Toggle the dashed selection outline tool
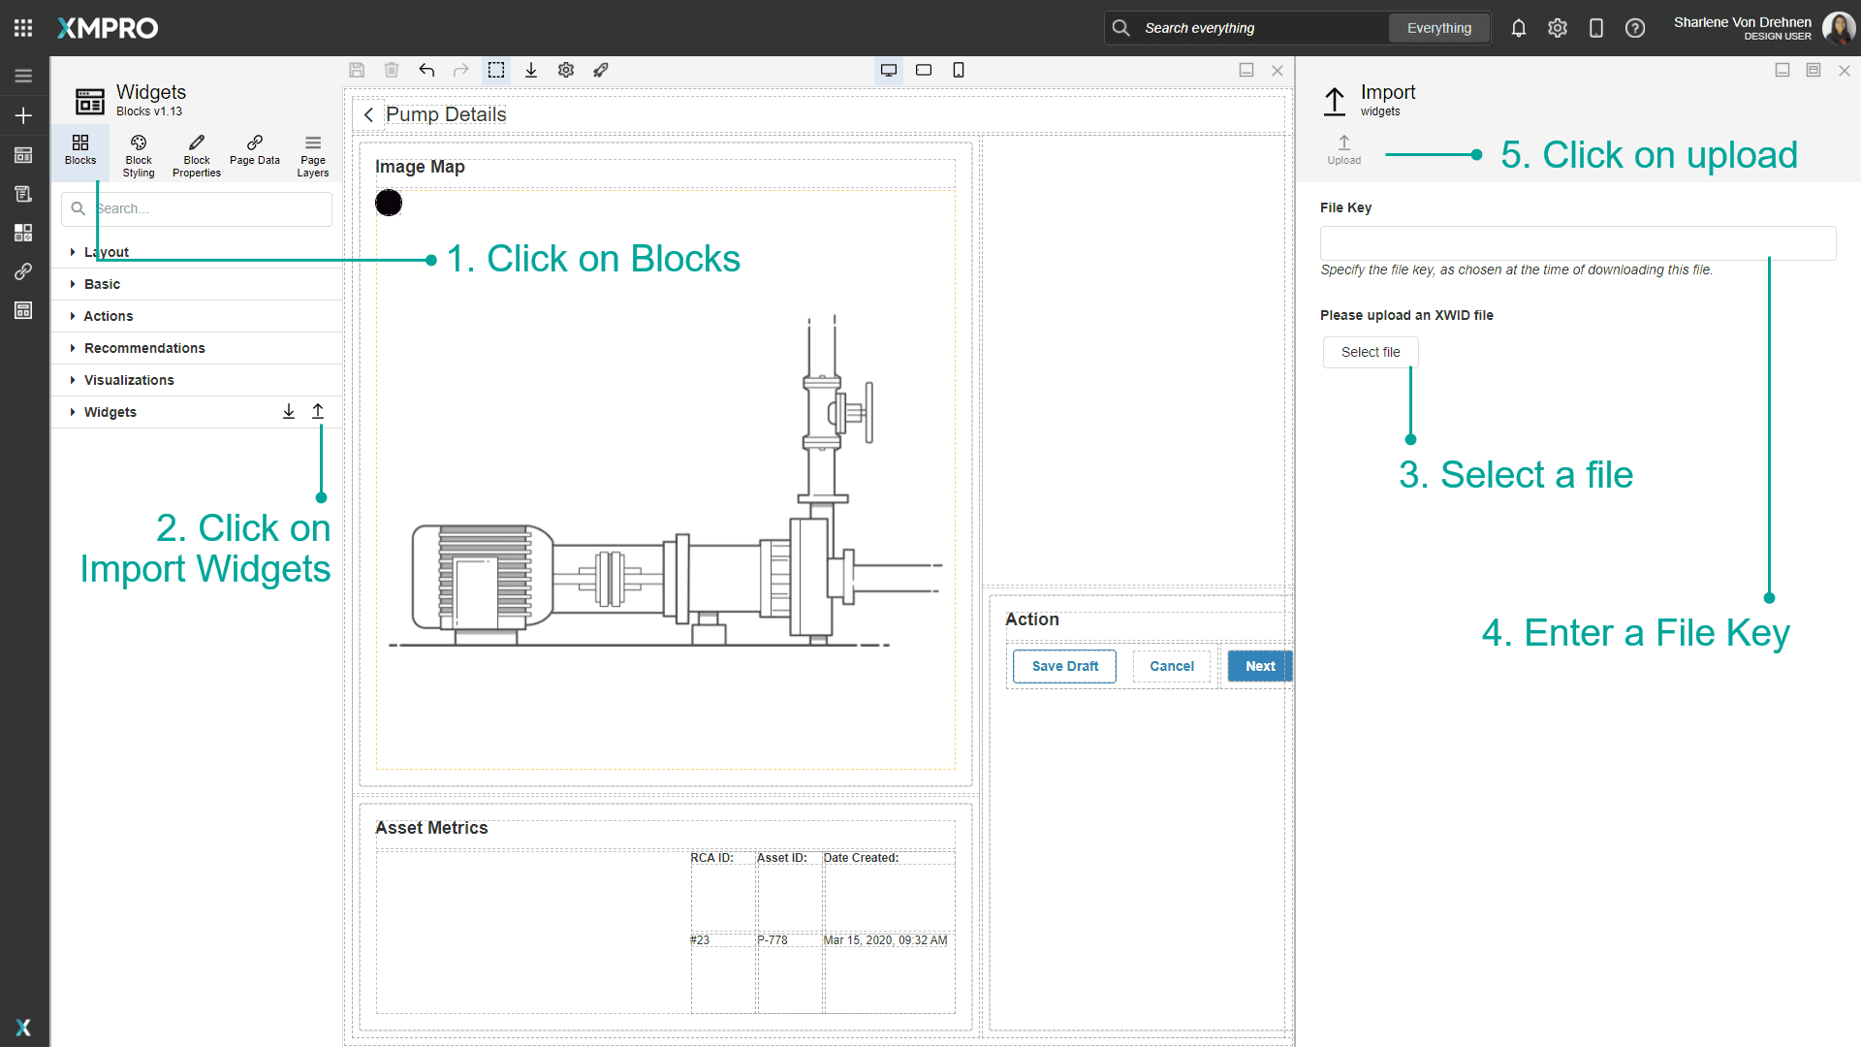The height and width of the screenshot is (1047, 1861). click(496, 70)
